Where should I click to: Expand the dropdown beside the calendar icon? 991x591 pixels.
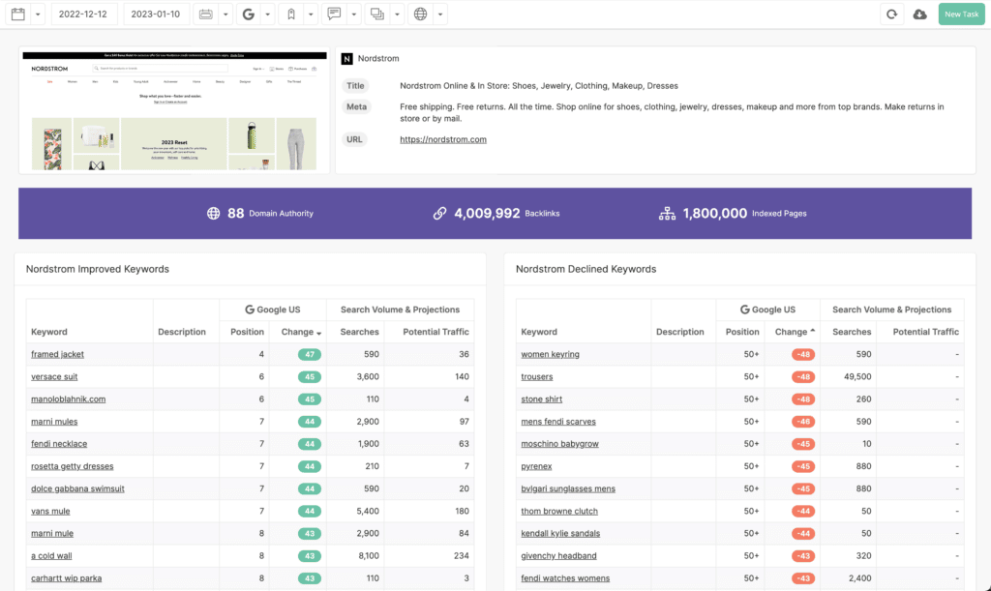38,14
